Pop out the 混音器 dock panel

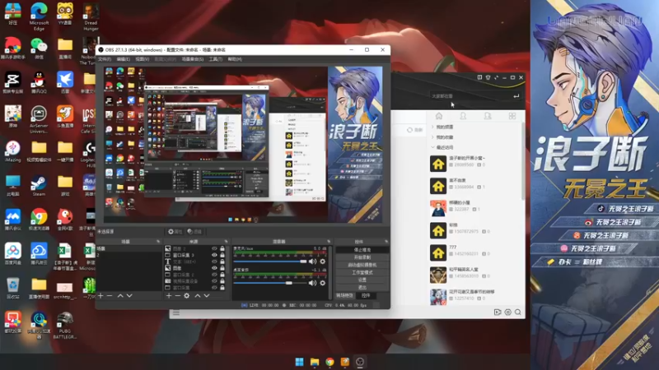(329, 242)
